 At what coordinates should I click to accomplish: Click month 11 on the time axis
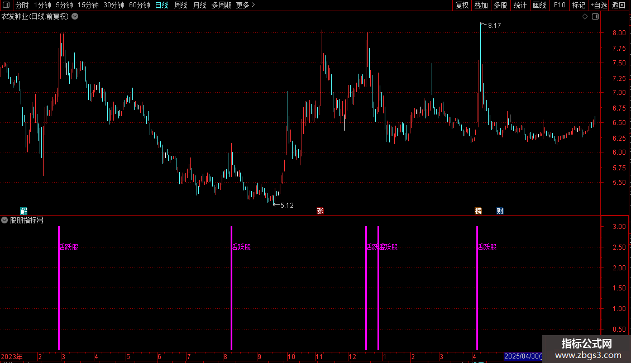coord(319,356)
